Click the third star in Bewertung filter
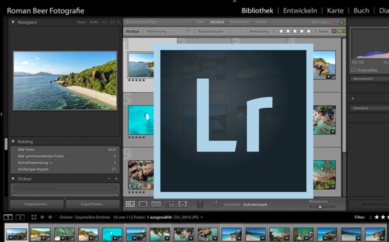The width and height of the screenshot is (389, 242). [x=295, y=31]
